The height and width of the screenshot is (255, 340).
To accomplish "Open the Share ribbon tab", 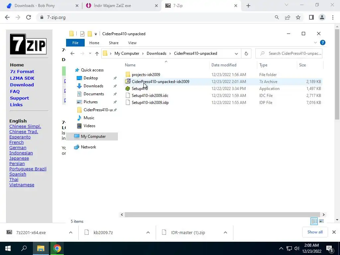I will tap(114, 43).
